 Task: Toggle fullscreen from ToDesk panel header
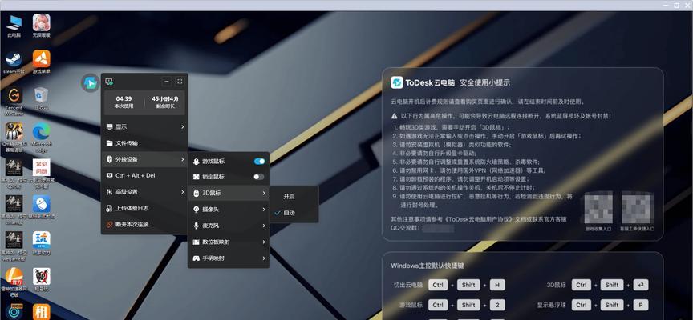click(x=180, y=82)
